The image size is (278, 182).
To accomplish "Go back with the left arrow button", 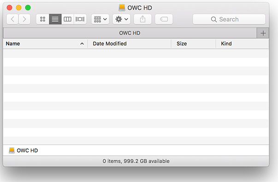I will pos(12,19).
